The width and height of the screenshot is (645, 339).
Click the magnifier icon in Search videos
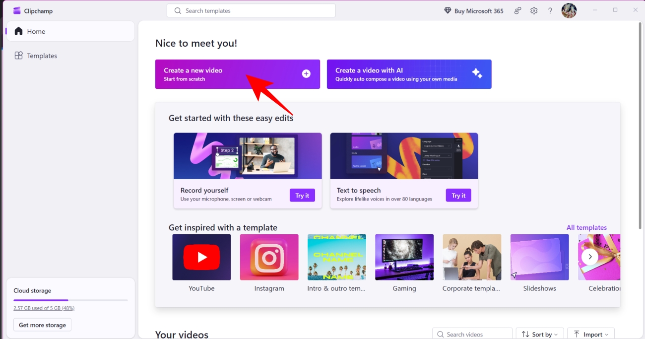(441, 335)
